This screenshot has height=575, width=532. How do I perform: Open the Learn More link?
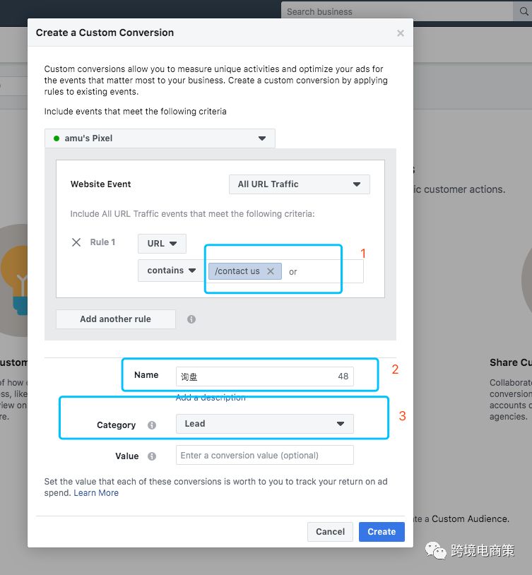pos(96,493)
